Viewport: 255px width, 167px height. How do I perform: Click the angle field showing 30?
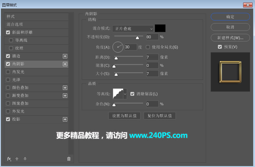(x=131, y=47)
